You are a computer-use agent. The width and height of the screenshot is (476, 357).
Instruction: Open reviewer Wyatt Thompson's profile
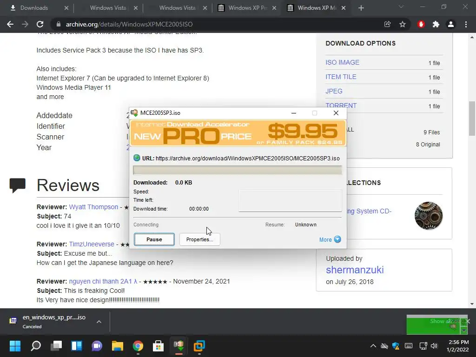click(93, 207)
